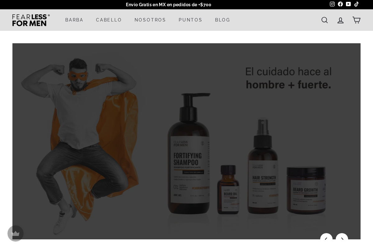Open the YouTube social icon
This screenshot has height=249, width=373.
click(348, 4)
